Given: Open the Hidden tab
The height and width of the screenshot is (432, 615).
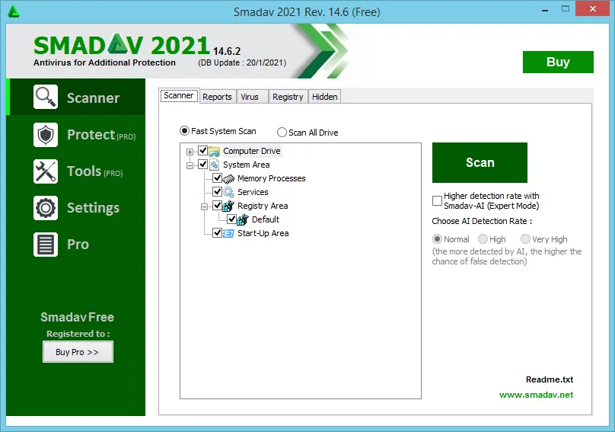Looking at the screenshot, I should [x=325, y=97].
